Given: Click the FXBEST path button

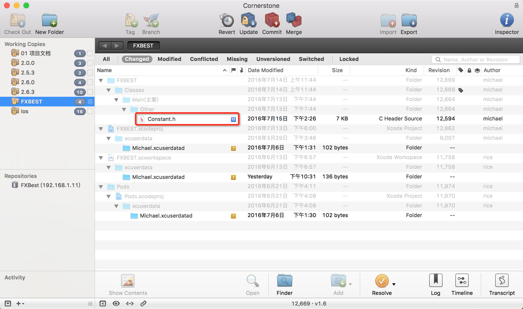Looking at the screenshot, I should tap(143, 45).
